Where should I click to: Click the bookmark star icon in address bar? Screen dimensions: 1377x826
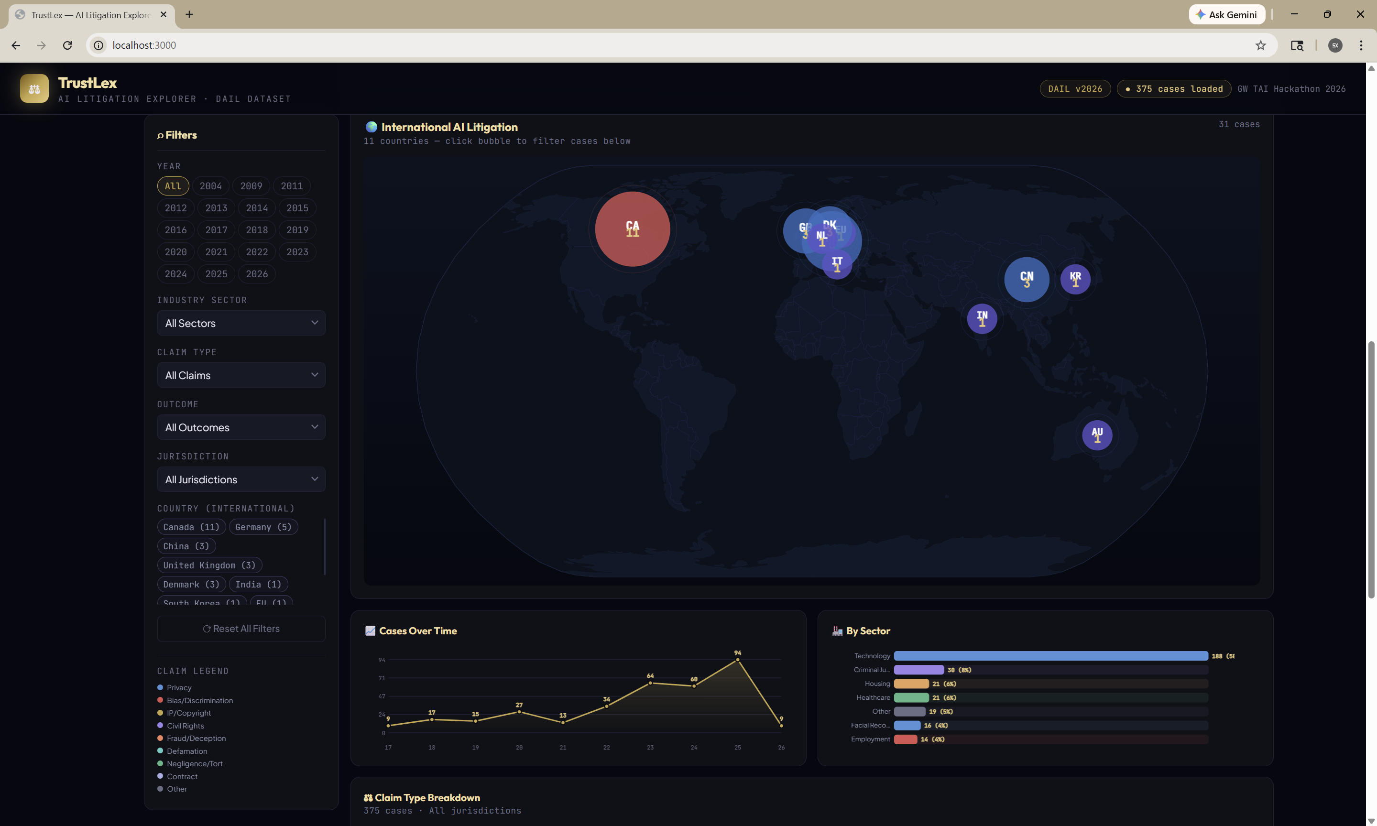point(1260,45)
